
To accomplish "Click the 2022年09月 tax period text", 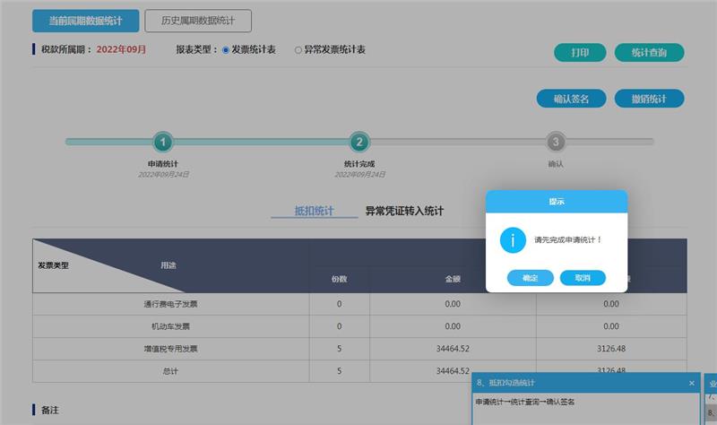I will (x=121, y=50).
